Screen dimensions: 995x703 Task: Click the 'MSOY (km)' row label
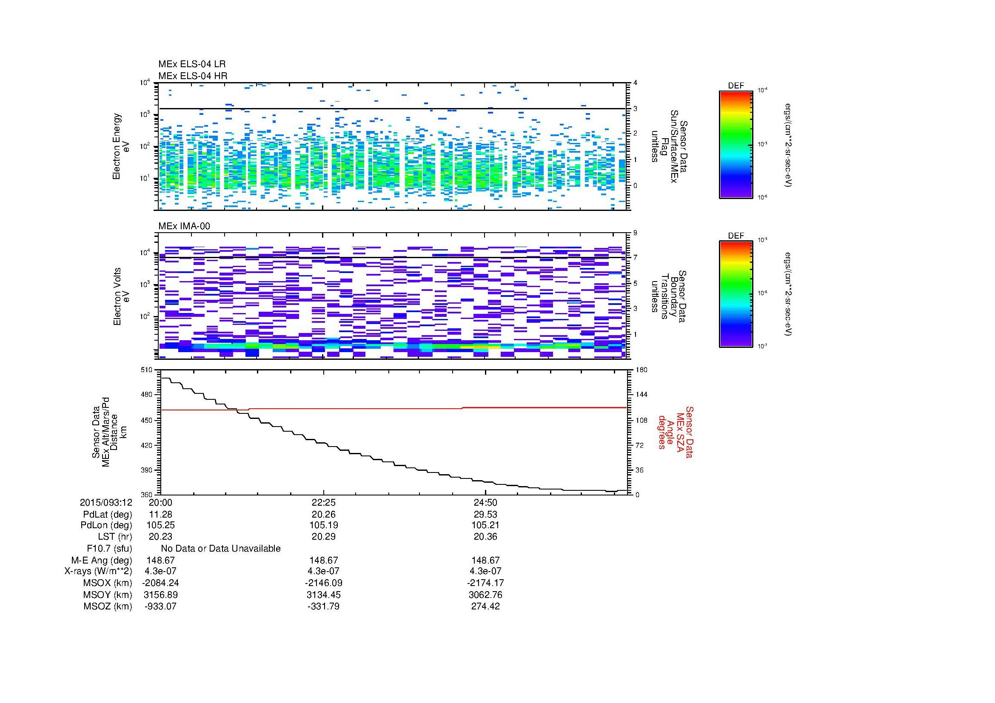pyautogui.click(x=108, y=595)
